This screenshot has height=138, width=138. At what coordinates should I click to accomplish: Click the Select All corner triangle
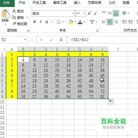pos(4,49)
